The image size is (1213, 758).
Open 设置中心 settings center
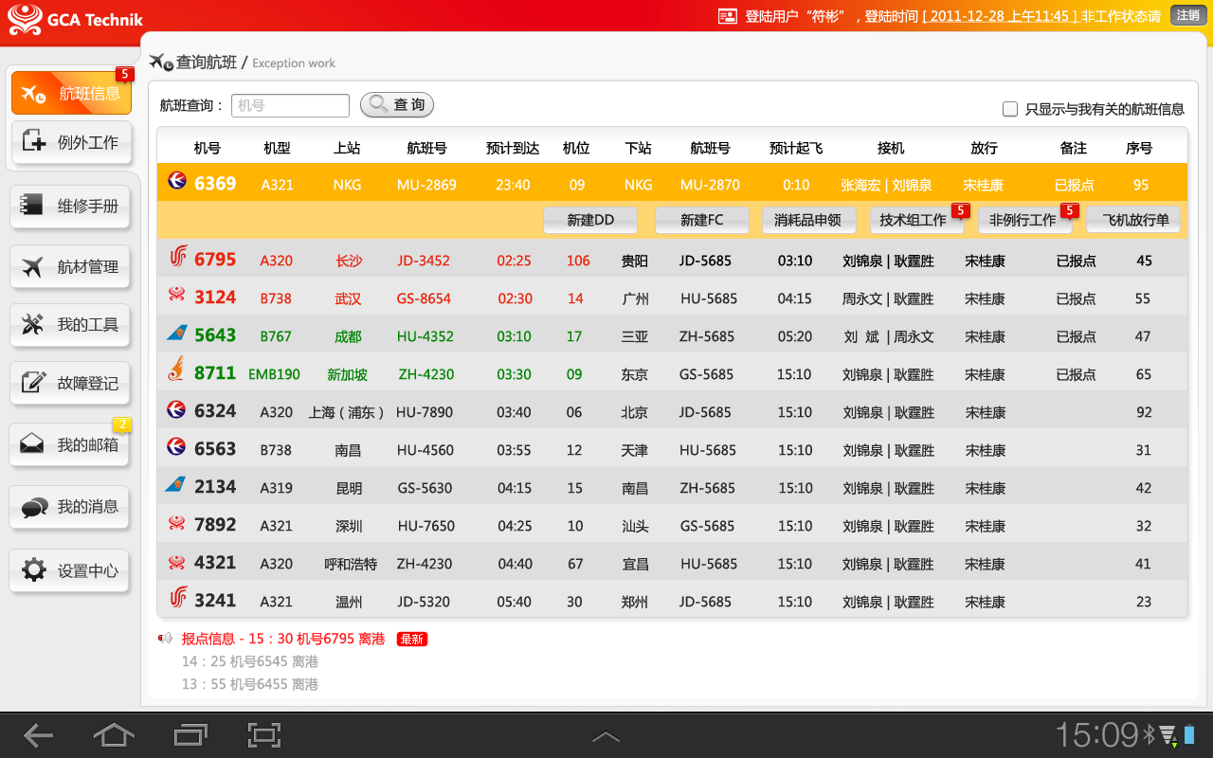[70, 570]
